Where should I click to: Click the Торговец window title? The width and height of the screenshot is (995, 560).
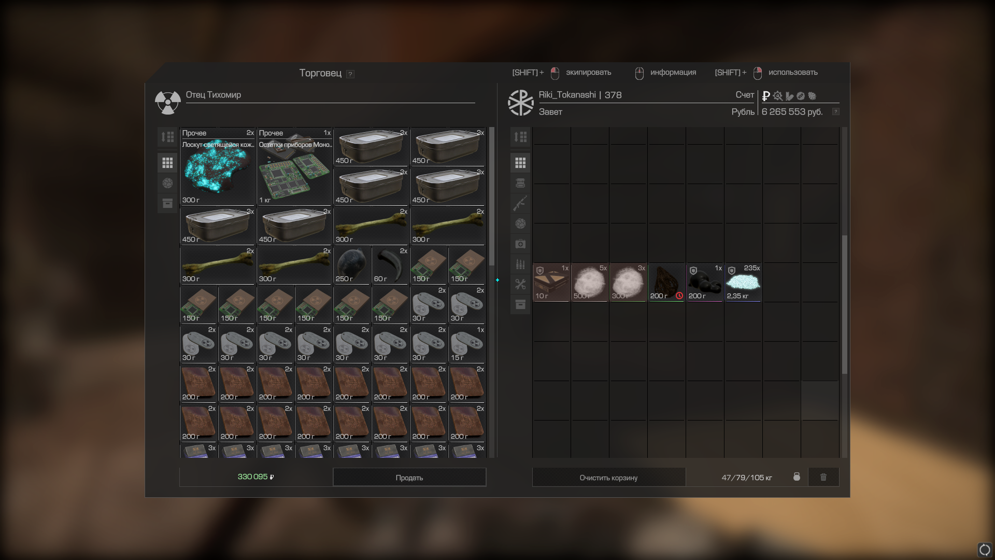coord(320,73)
